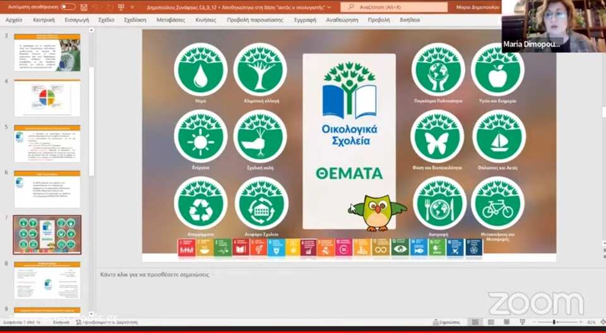The image size is (606, 333).
Task: Click the Κλιματική αλλαγή tree icon
Action: [260, 69]
